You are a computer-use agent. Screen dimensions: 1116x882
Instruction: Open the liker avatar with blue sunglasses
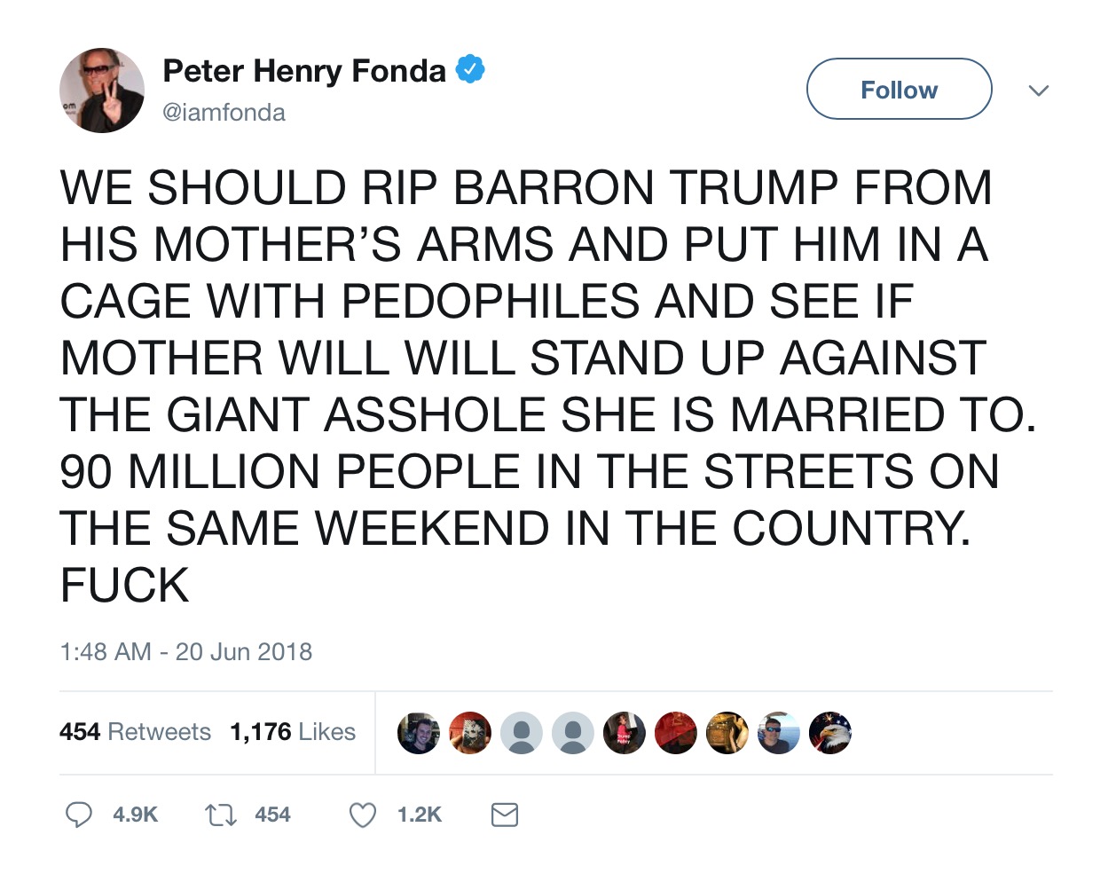[x=778, y=733]
